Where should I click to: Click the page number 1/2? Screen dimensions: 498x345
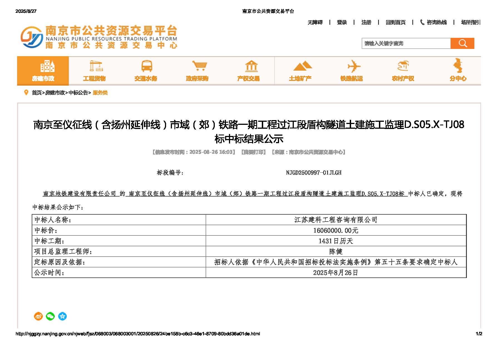479,334
